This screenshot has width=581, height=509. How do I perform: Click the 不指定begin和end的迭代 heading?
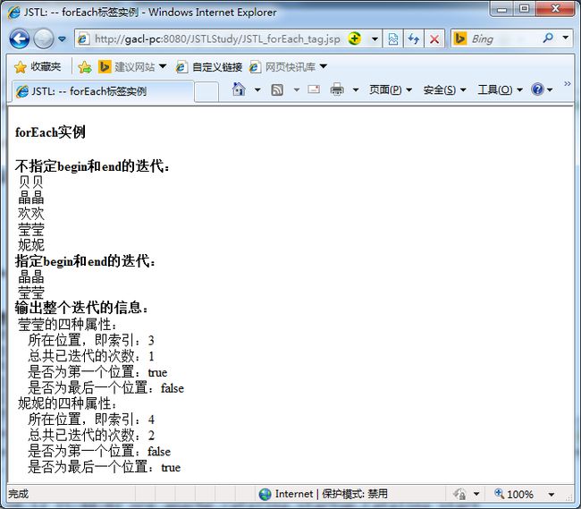(x=92, y=166)
